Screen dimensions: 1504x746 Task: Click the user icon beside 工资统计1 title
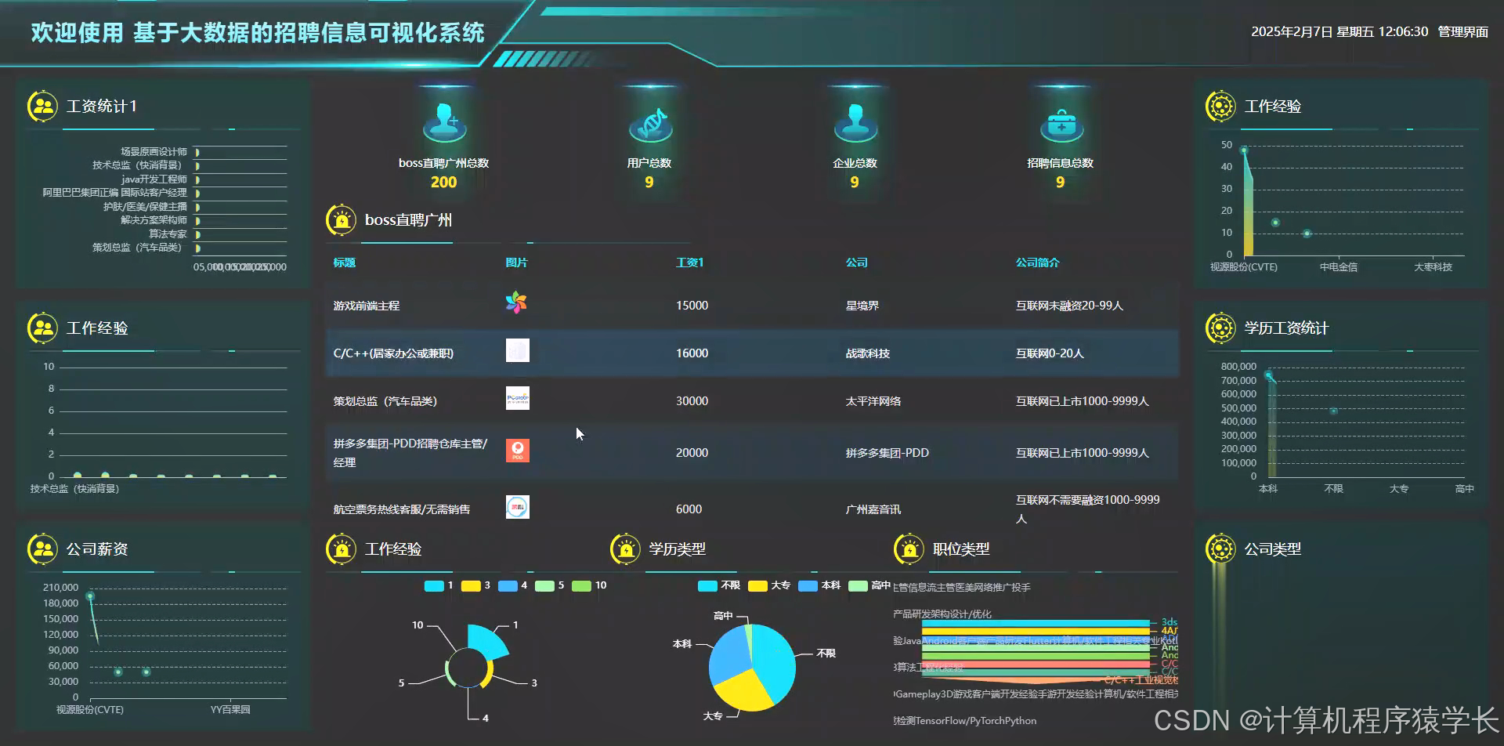(42, 104)
